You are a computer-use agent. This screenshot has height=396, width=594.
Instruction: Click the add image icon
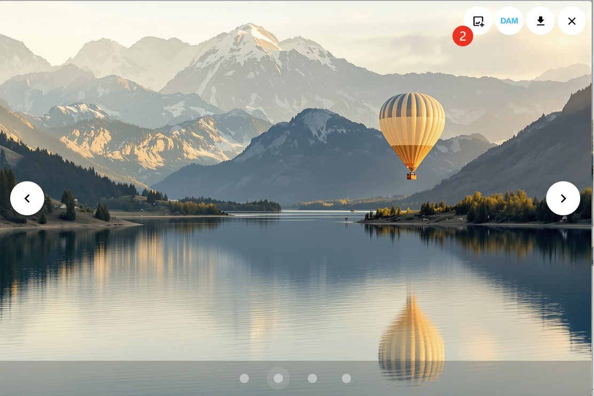(x=478, y=21)
